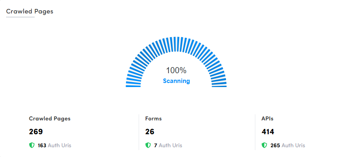
Task: Click the 269 crawled pages count
Action: click(36, 132)
